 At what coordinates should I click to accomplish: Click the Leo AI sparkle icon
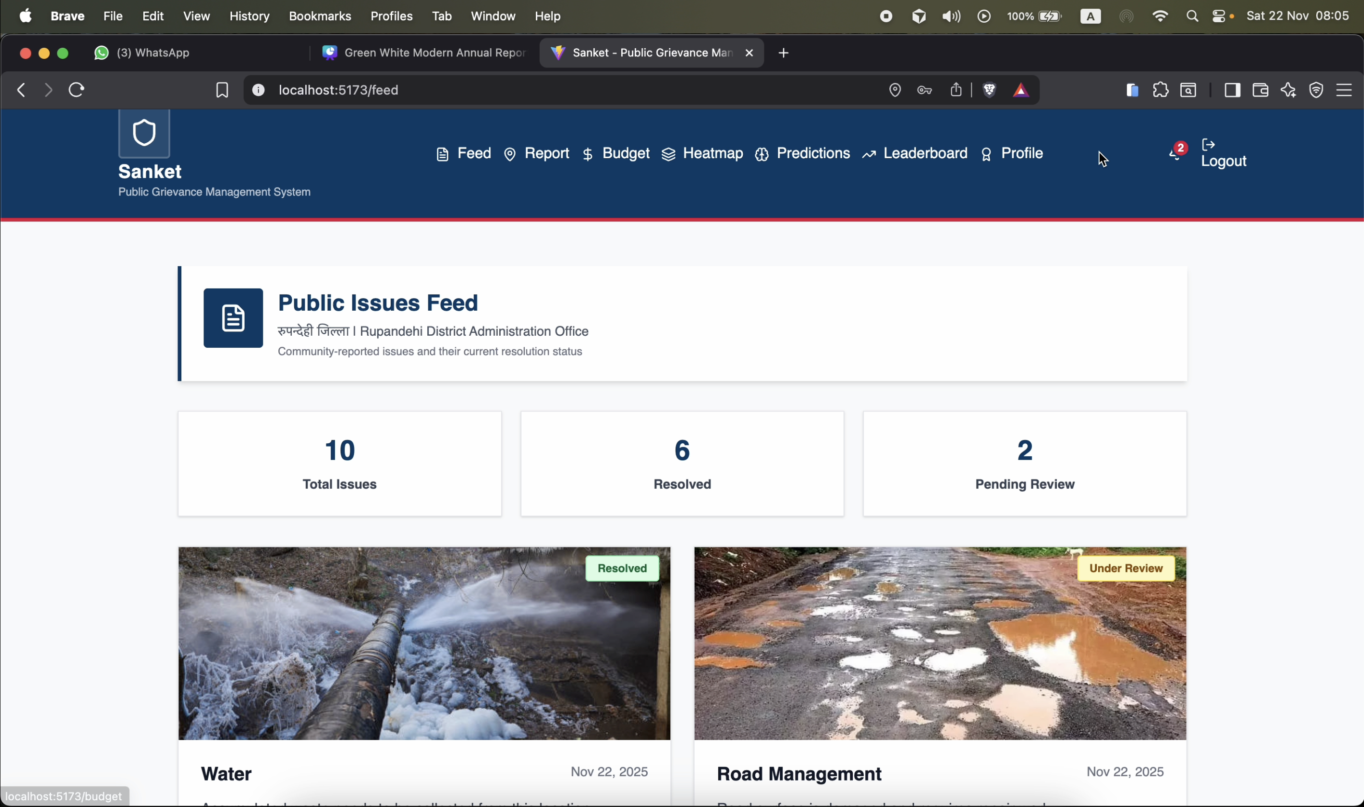[x=1288, y=90]
